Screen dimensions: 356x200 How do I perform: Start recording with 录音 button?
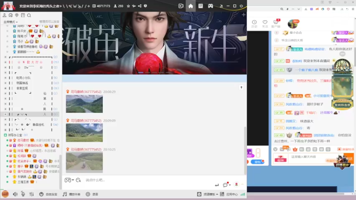pyautogui.click(x=92, y=194)
